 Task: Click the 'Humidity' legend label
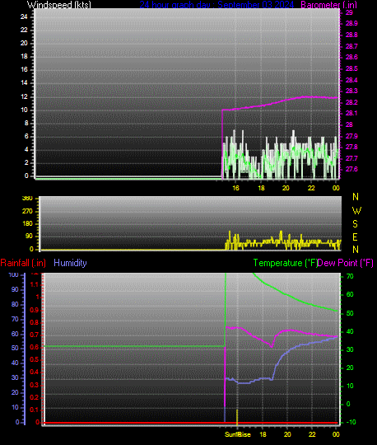pyautogui.click(x=70, y=263)
